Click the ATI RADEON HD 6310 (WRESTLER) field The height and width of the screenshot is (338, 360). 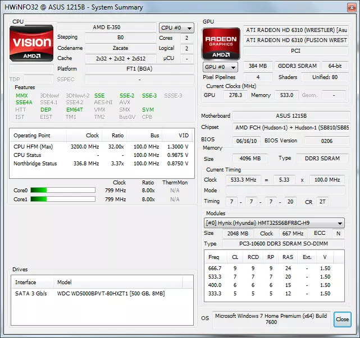(x=296, y=30)
